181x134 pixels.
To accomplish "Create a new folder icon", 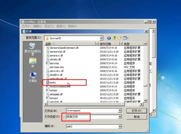I will 120,38.
